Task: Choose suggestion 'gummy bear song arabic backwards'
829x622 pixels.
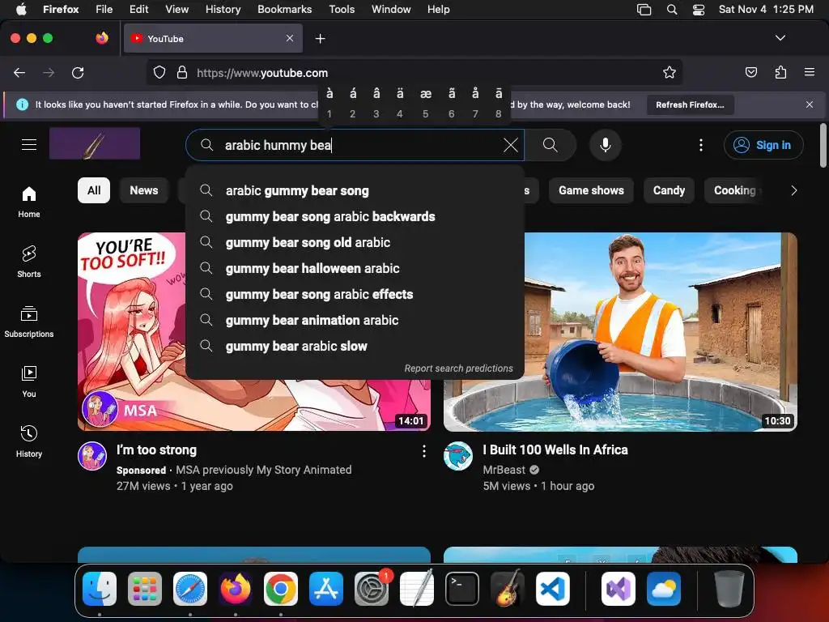Action: tap(355, 217)
